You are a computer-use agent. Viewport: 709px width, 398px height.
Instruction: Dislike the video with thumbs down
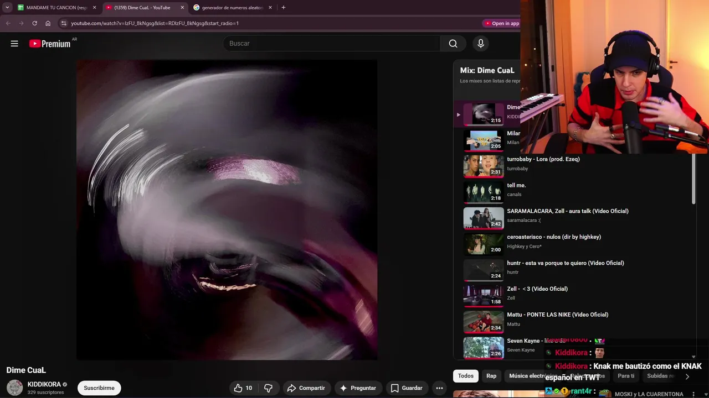pyautogui.click(x=268, y=388)
